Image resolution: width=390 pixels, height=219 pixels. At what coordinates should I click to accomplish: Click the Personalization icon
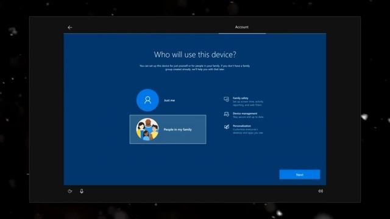(226, 127)
